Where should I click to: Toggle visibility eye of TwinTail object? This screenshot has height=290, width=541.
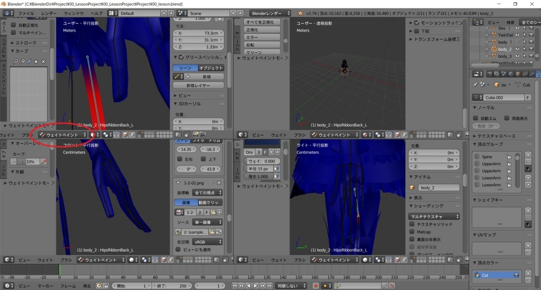(x=517, y=35)
